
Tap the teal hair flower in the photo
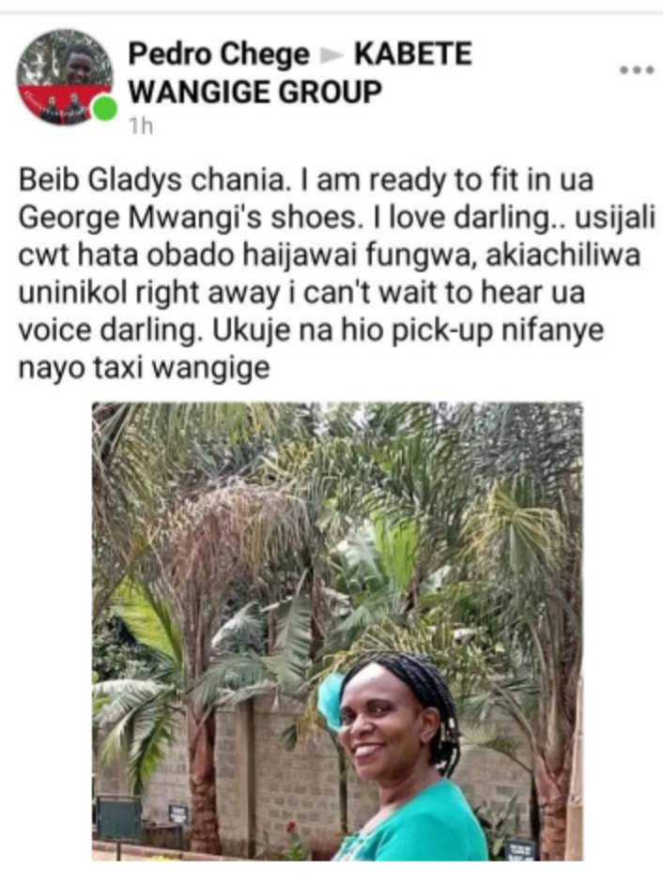point(330,702)
